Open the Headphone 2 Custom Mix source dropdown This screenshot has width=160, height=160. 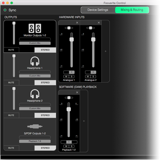pos(35,109)
